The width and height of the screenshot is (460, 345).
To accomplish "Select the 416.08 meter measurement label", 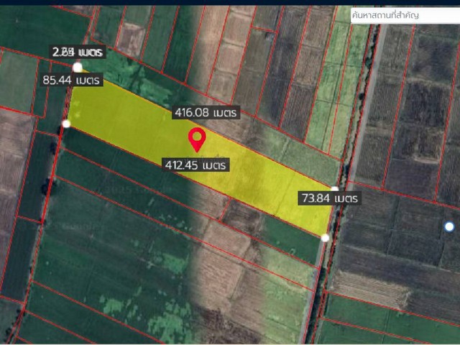I will (205, 113).
